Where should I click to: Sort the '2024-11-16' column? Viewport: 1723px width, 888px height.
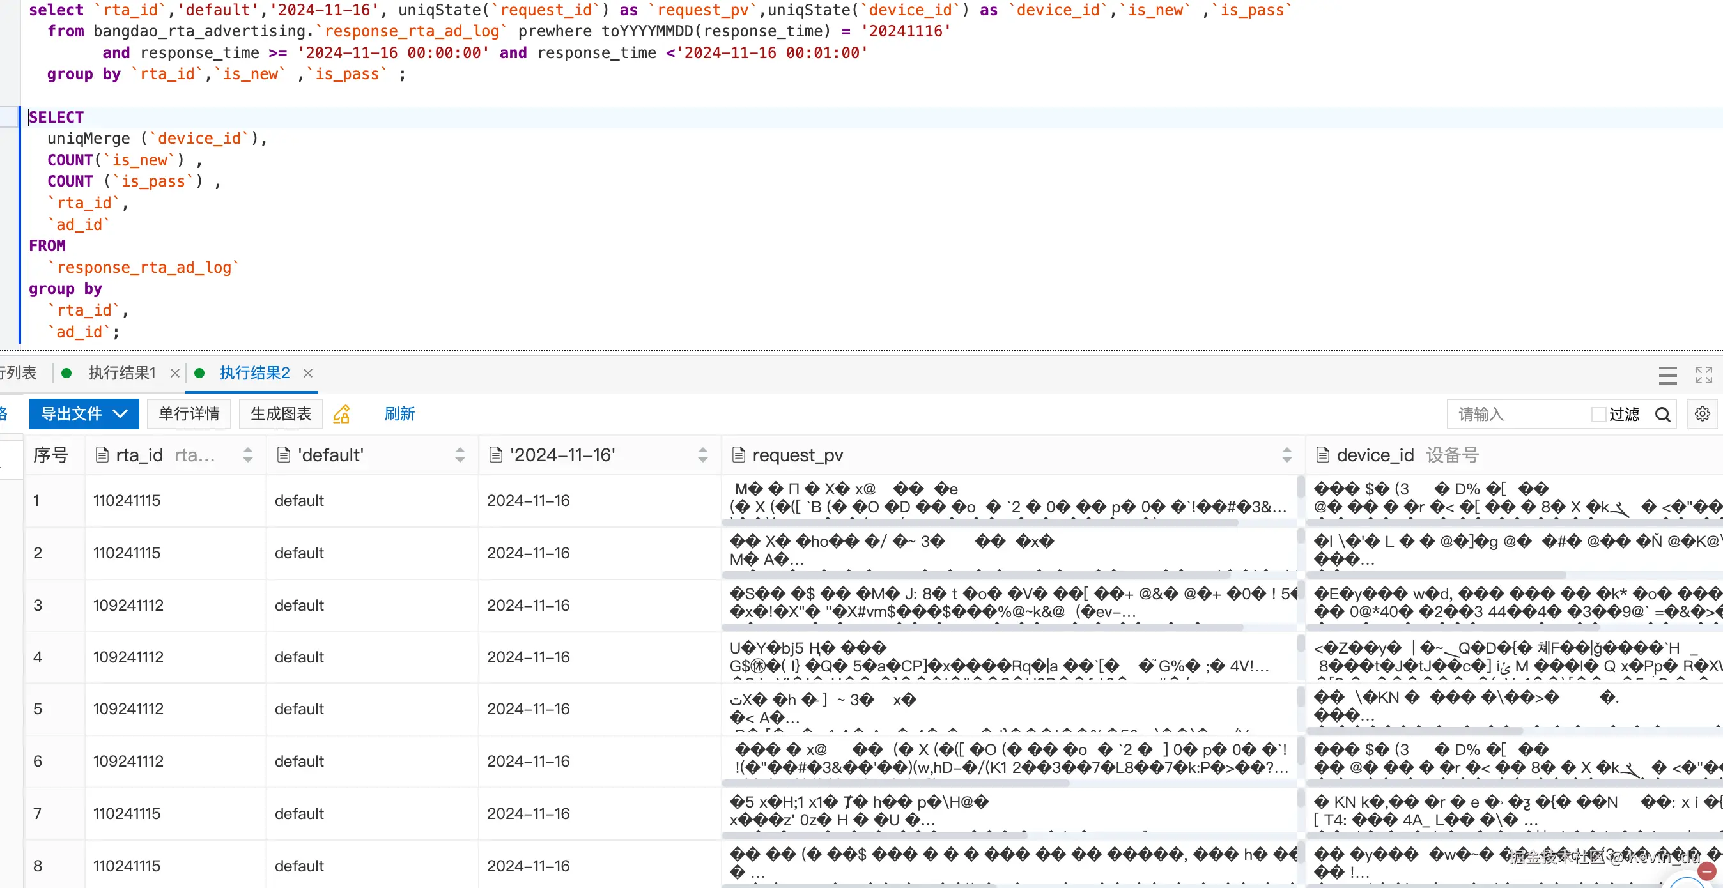[x=702, y=455]
